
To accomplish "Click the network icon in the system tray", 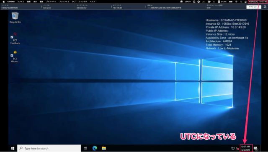I will [x=233, y=148].
